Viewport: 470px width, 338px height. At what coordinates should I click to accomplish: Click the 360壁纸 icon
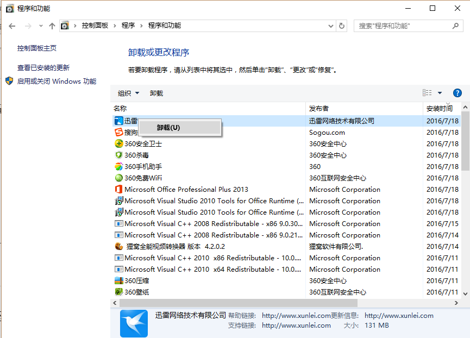119,292
